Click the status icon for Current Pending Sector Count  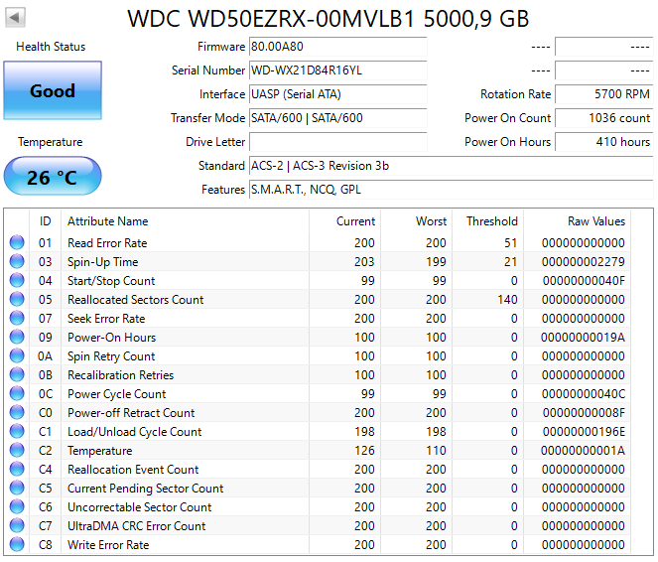[x=17, y=489]
